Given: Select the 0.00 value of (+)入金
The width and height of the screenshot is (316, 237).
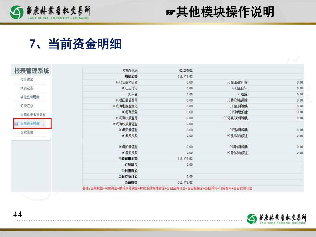Looking at the screenshot, I should (189, 94).
